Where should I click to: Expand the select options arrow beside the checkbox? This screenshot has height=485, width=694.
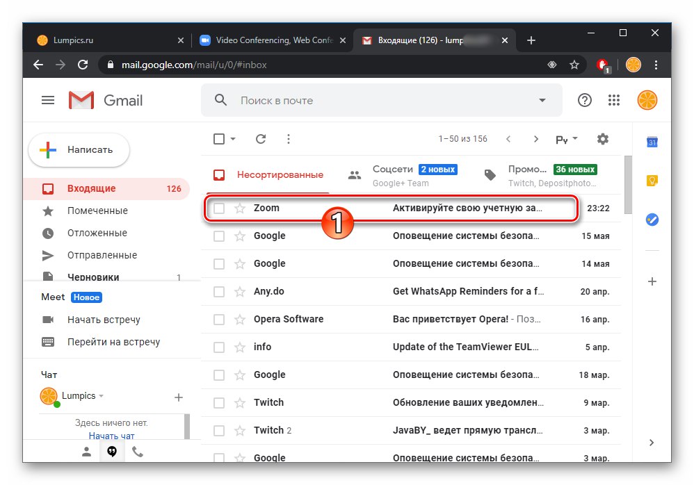pyautogui.click(x=233, y=139)
